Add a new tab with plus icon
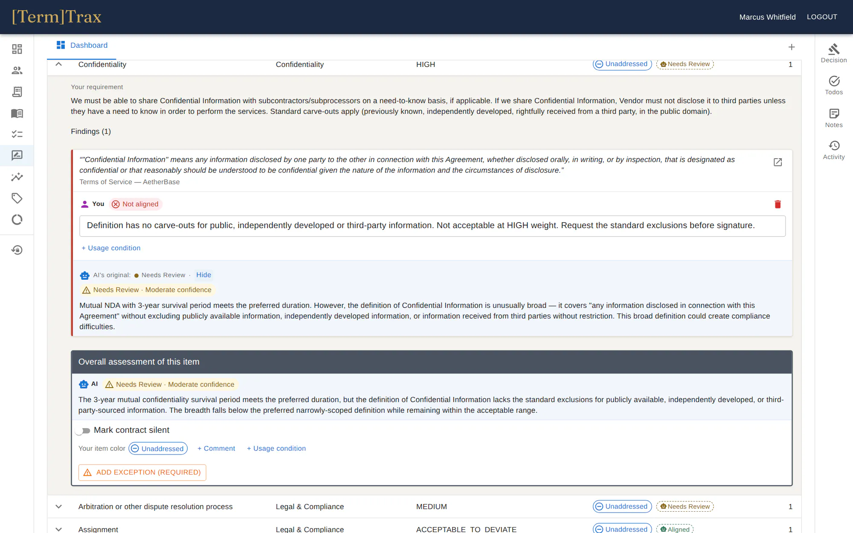Viewport: 853px width, 533px height. pyautogui.click(x=792, y=47)
